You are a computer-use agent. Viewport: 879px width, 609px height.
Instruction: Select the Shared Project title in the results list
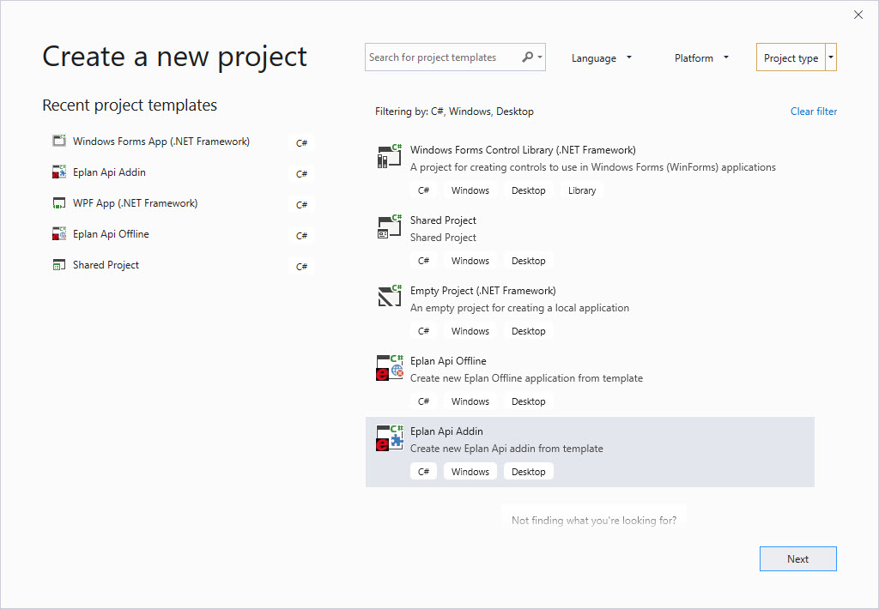pyautogui.click(x=443, y=220)
